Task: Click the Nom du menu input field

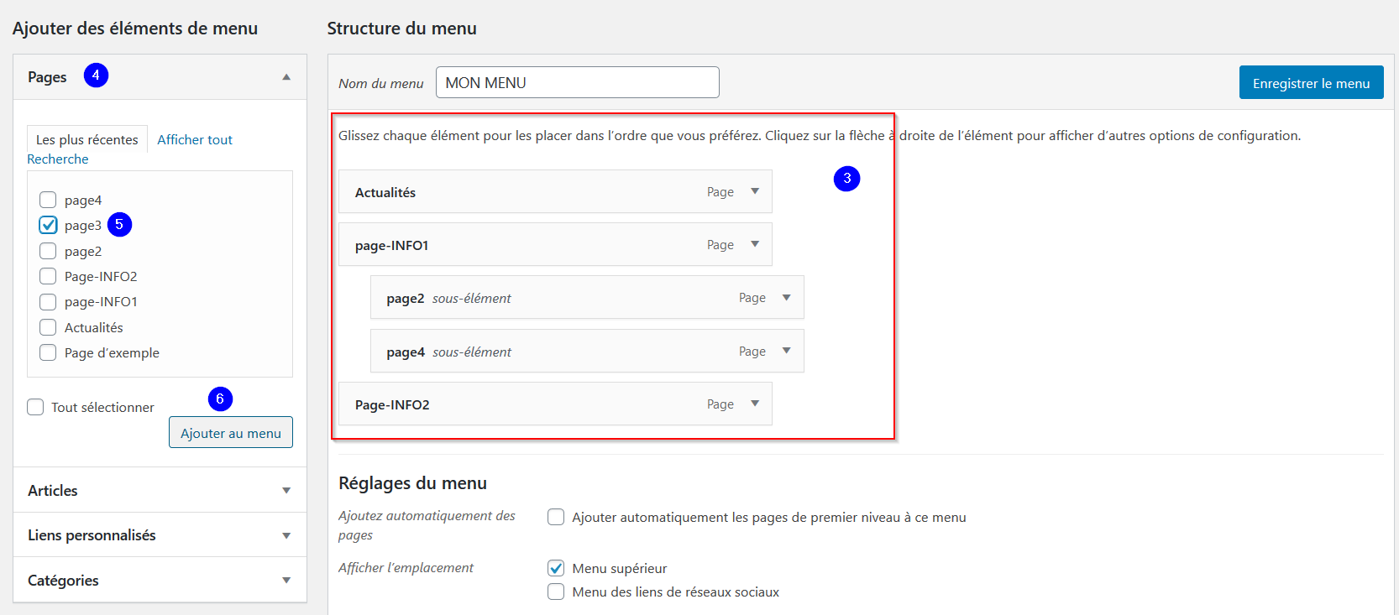Action: 578,82
